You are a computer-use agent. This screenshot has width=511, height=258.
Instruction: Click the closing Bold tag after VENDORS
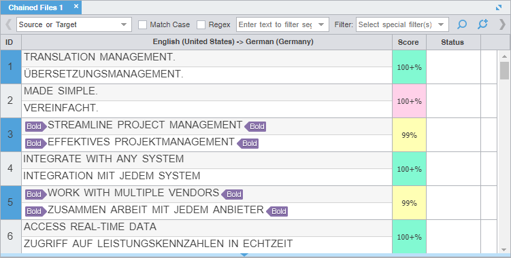[x=232, y=194]
